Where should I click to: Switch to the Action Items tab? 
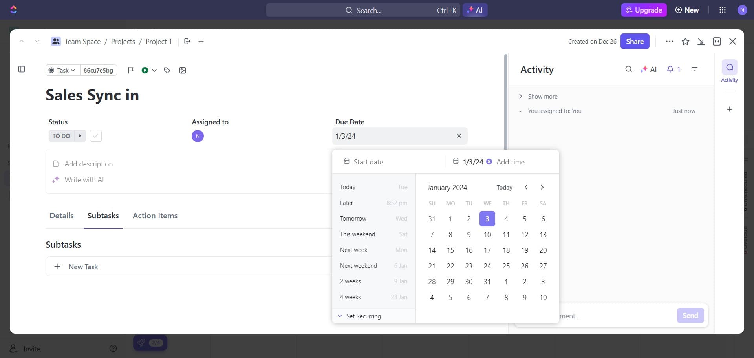coord(155,216)
